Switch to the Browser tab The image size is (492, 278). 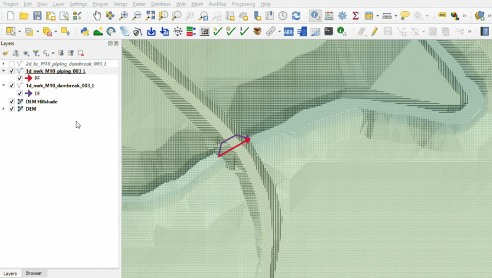[34, 273]
